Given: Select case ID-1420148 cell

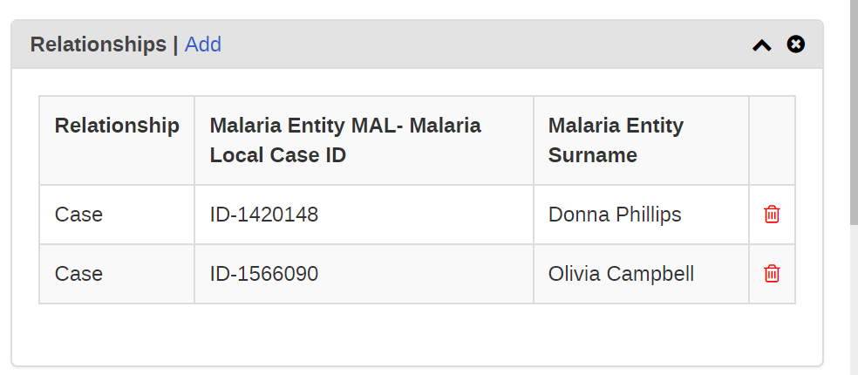Looking at the screenshot, I should 364,215.
